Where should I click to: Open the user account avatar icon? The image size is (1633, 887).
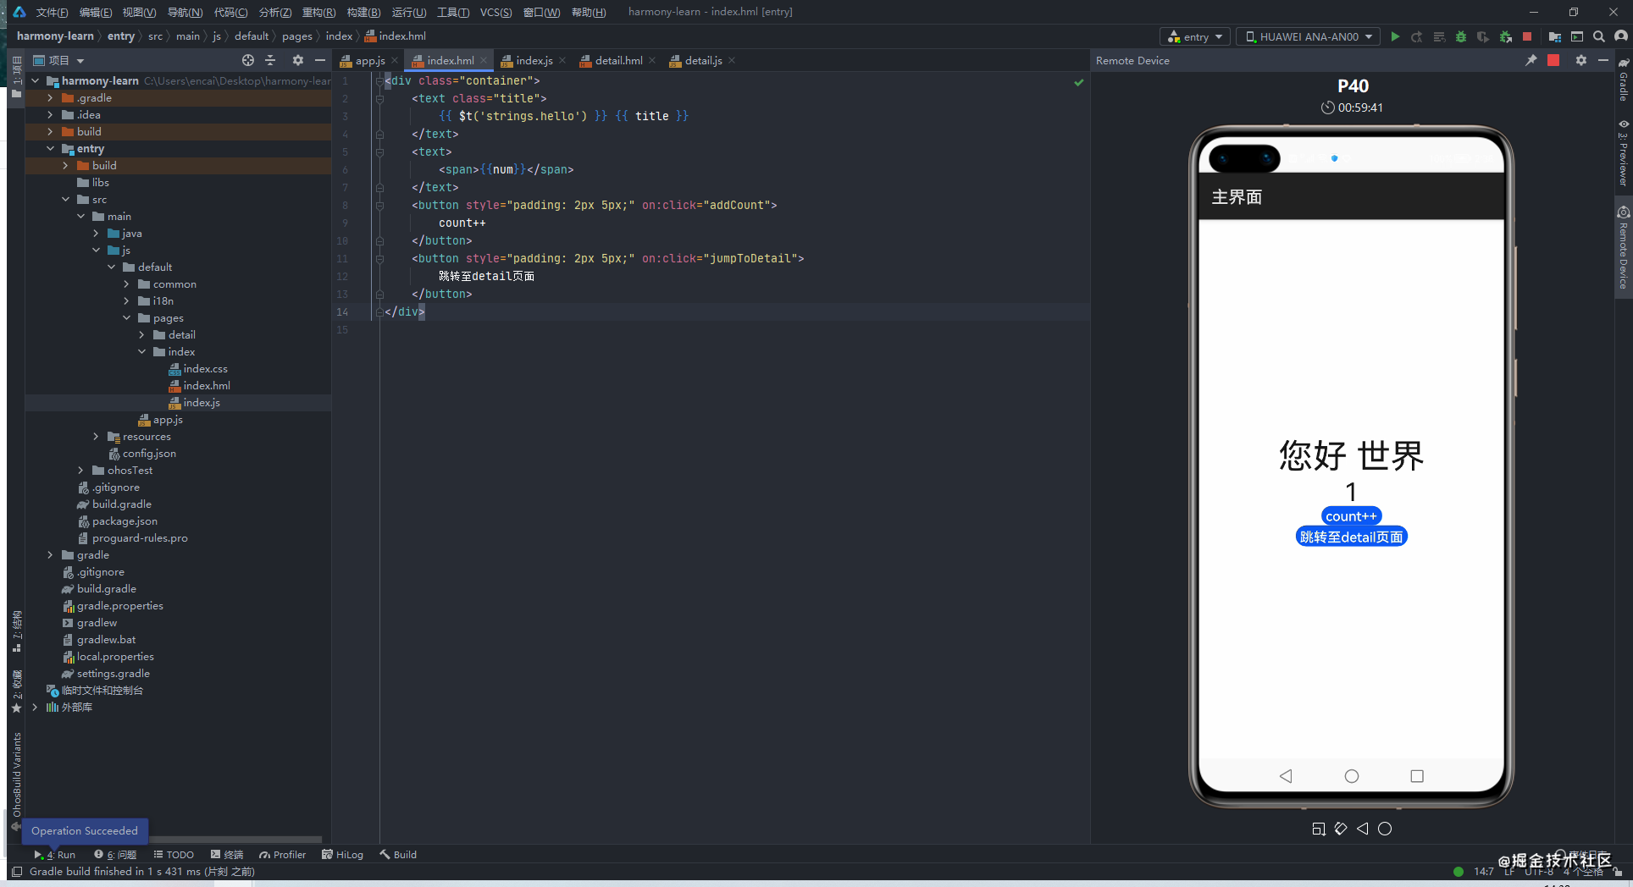tap(1621, 36)
